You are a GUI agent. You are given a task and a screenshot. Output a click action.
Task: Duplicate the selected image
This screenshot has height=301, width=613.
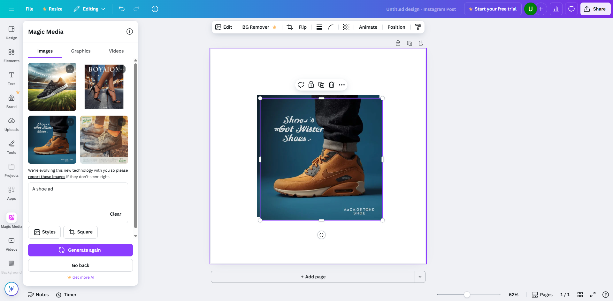coord(321,85)
